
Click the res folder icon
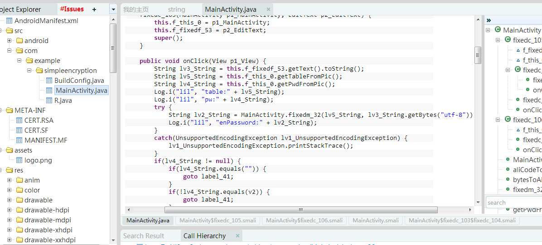pos(10,170)
